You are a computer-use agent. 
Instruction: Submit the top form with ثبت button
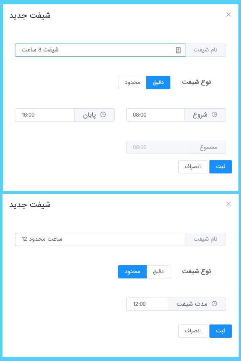pos(221,166)
